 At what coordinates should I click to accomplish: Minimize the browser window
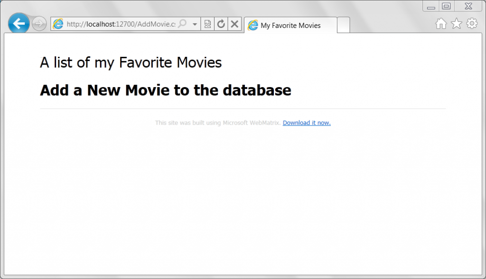pos(431,7)
